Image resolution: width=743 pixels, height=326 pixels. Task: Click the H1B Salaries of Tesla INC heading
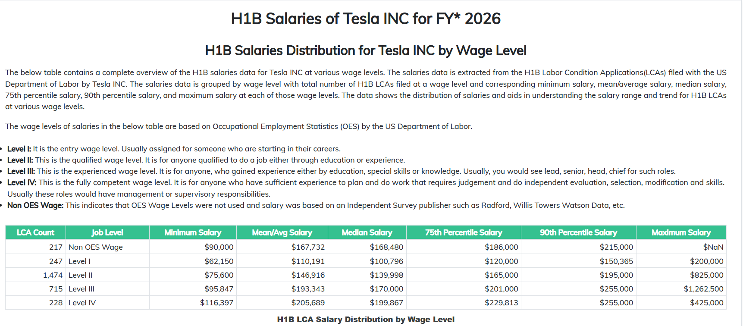coord(366,19)
